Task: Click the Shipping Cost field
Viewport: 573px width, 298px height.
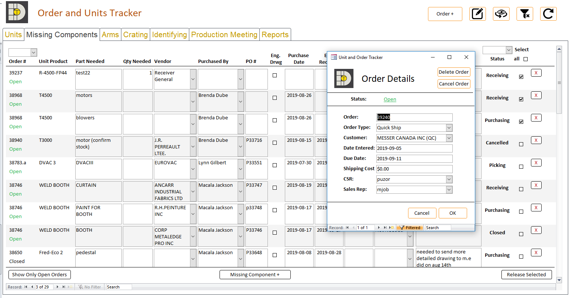Action: coord(414,169)
